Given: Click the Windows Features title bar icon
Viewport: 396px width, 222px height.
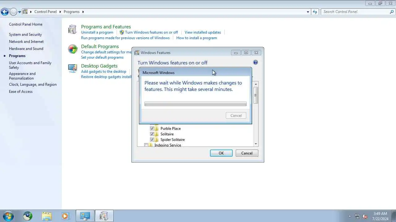Looking at the screenshot, I should 137,52.
